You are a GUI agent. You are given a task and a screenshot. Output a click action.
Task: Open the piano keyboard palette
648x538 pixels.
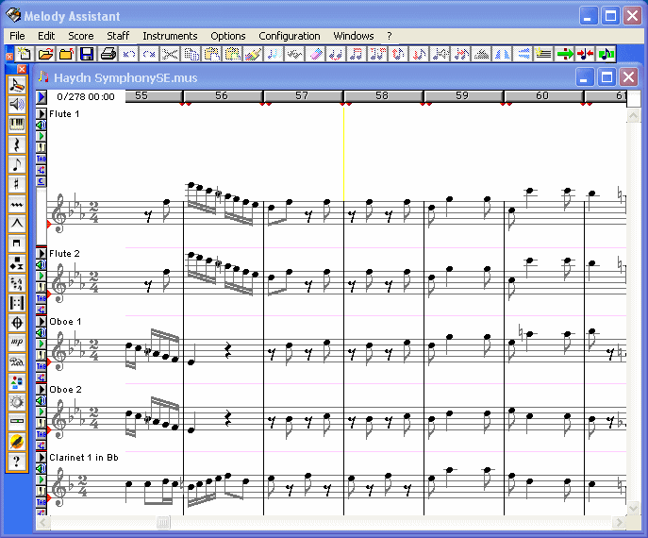17,124
